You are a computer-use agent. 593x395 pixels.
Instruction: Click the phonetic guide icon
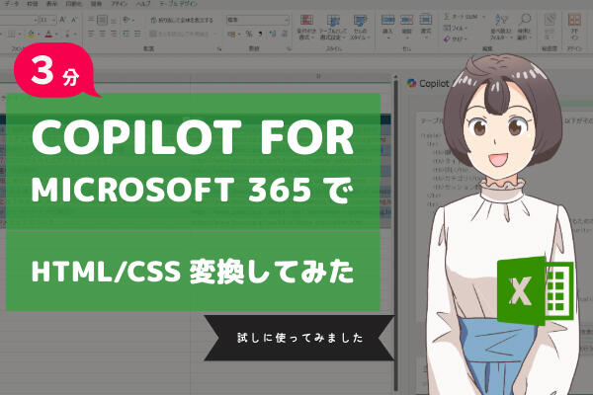pos(67,35)
